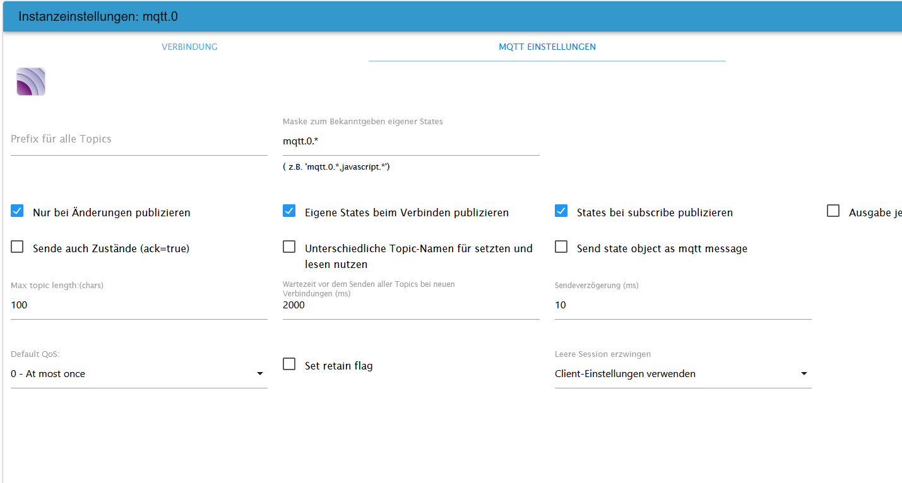
Task: Uncheck Eigene States beim Verbinden publizieren
Action: 289,211
